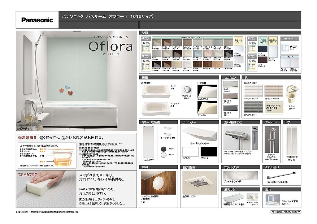Click the white shelf color circle

[163, 155]
